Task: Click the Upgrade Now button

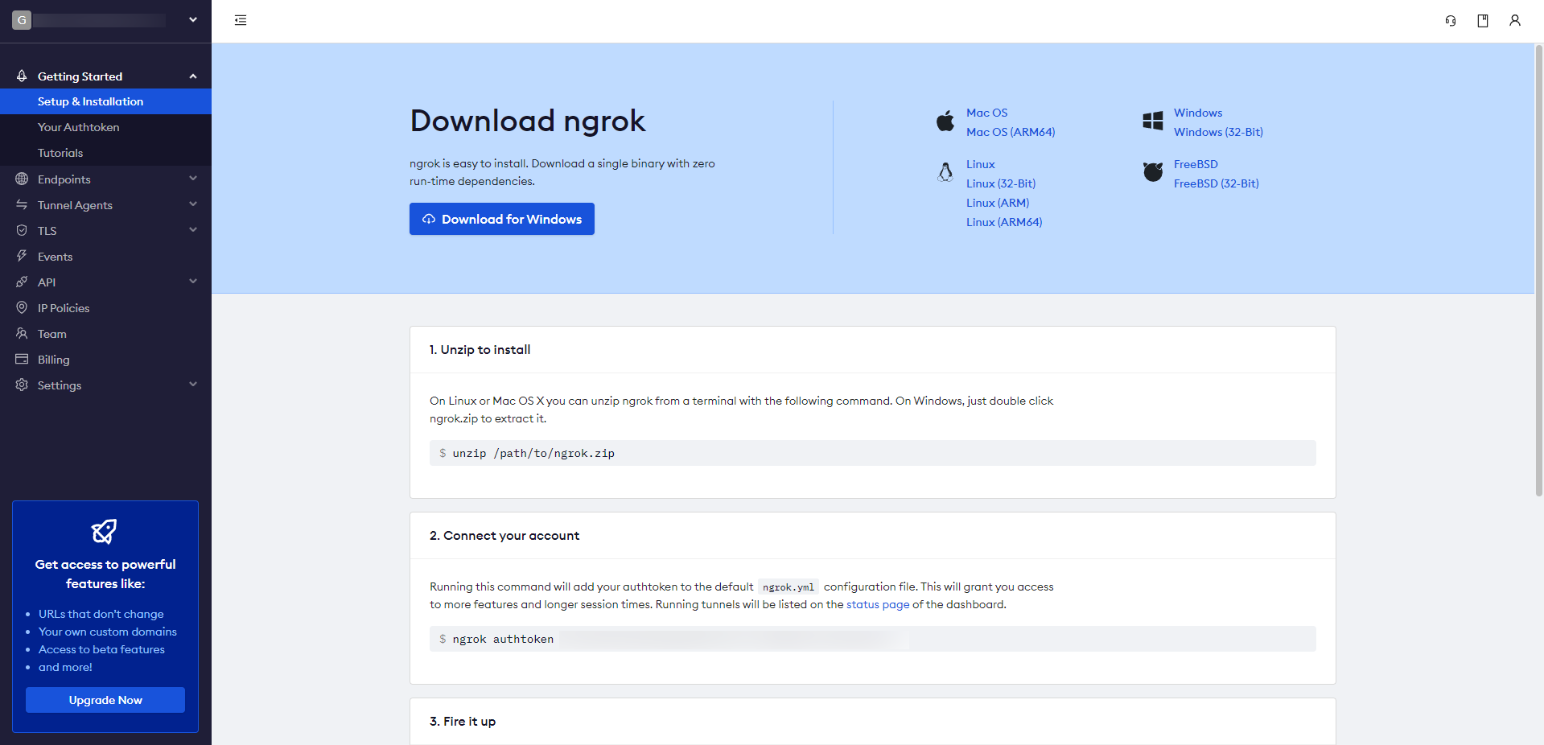Action: coord(105,700)
